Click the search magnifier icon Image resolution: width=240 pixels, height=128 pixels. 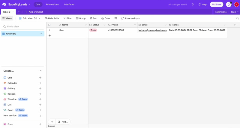pos(237,18)
